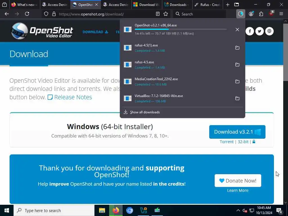288x216 pixels.
Task: Click the lock checksum icon beside 32-bit
Action: (254, 142)
